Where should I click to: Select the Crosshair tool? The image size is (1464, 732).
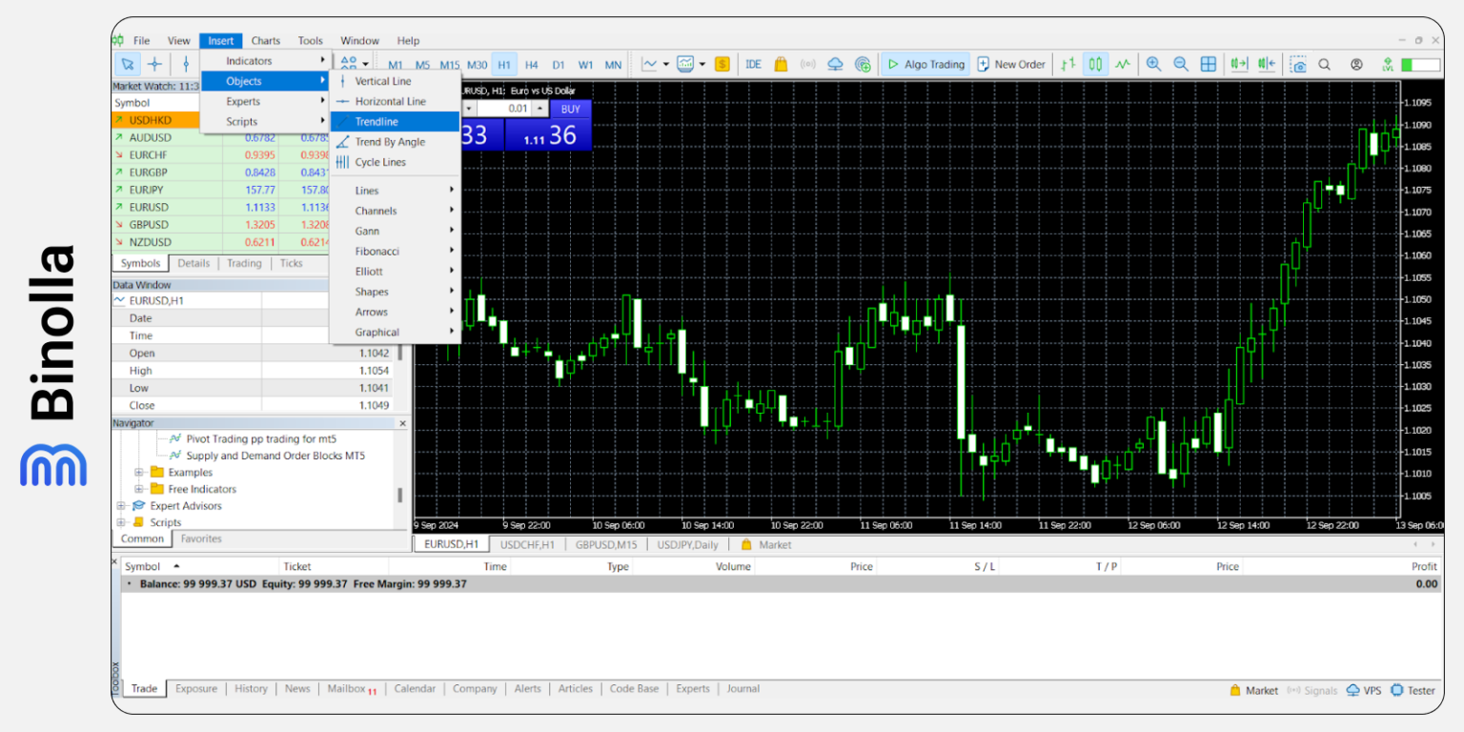point(154,63)
